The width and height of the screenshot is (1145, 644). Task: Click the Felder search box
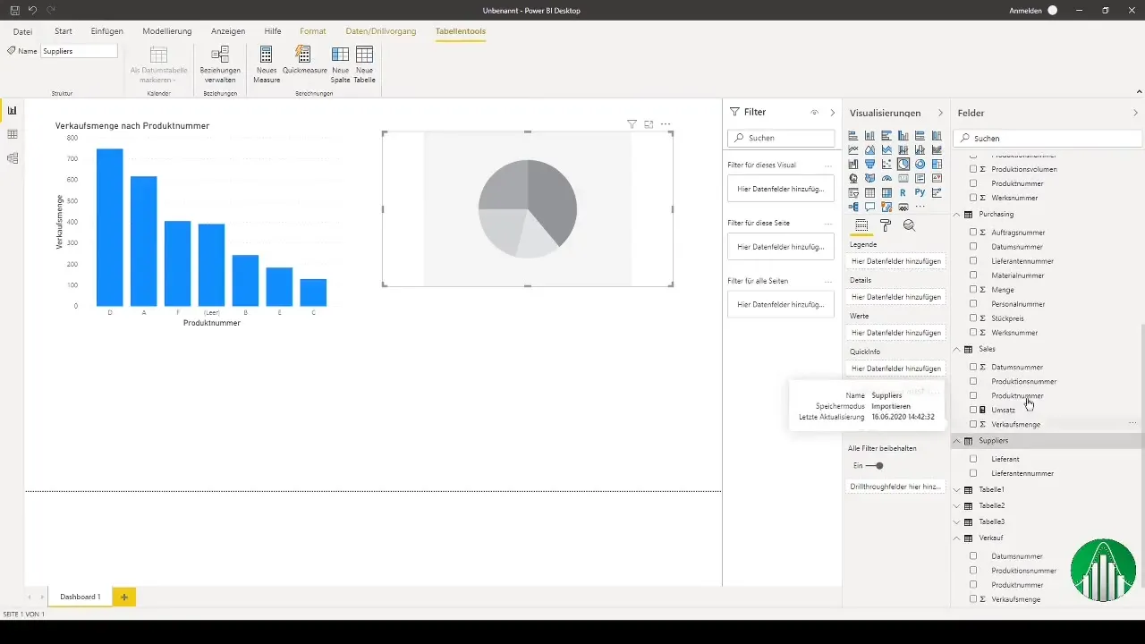[1047, 139]
